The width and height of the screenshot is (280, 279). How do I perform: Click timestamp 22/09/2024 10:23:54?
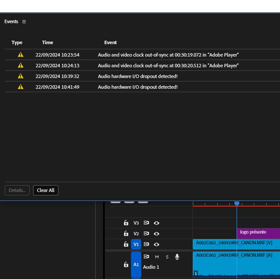[x=57, y=55]
